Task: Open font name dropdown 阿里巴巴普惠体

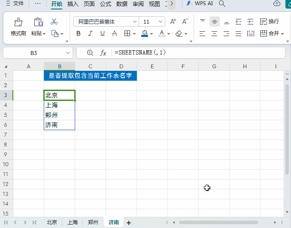Action: [135, 22]
